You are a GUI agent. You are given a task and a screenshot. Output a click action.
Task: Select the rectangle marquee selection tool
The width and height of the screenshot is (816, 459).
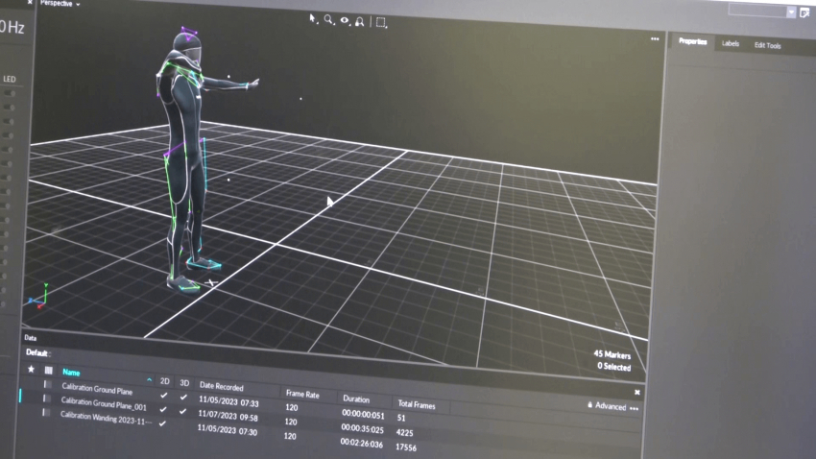[381, 22]
